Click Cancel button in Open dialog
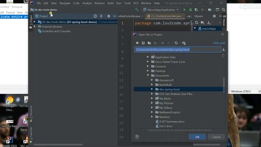Viewport: 261px width, 147px height. [x=216, y=137]
